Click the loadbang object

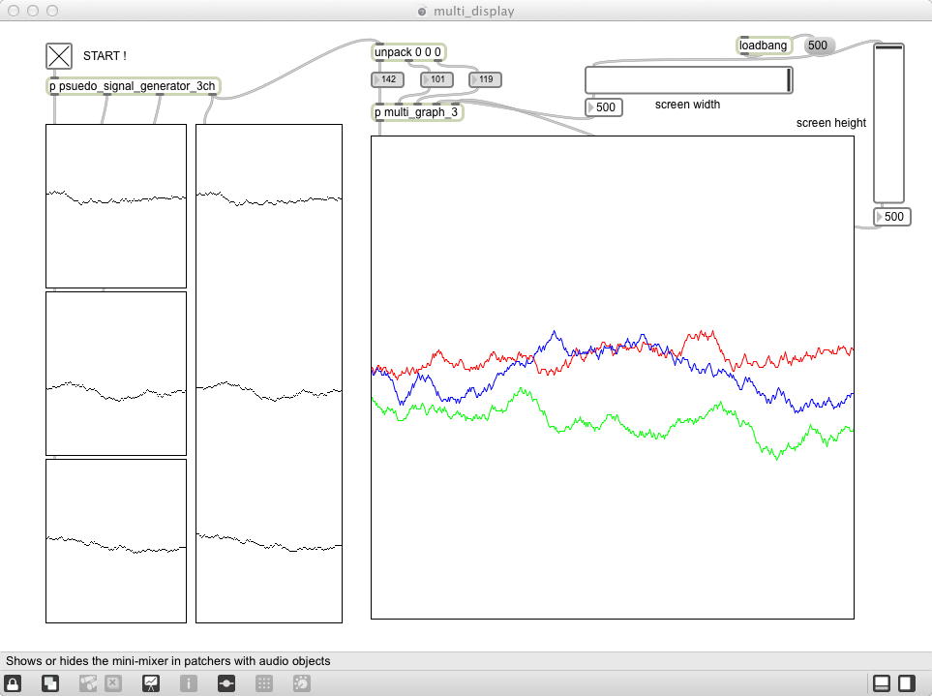[x=764, y=45]
